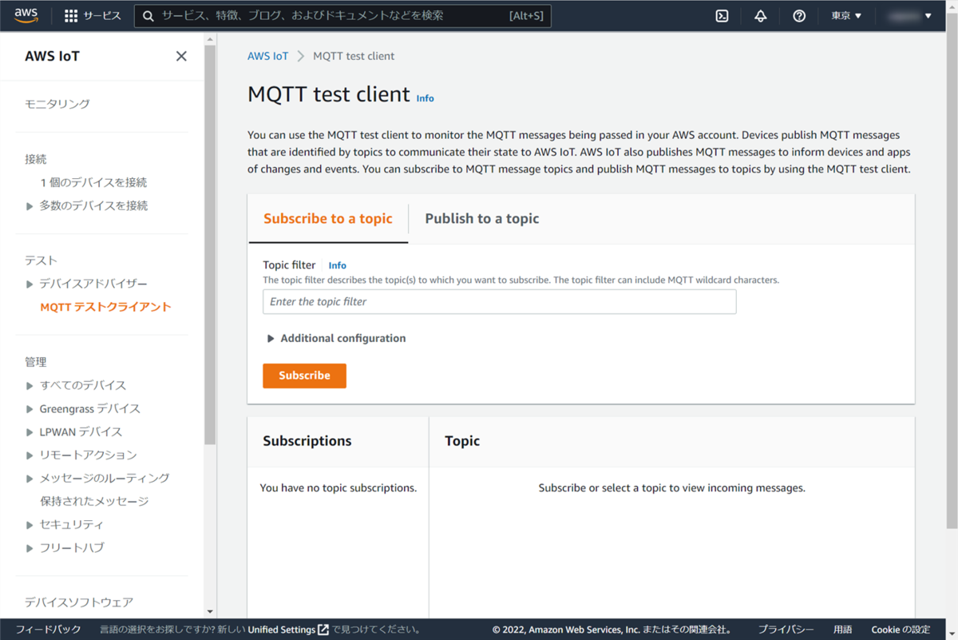Open 用語 footer link

pos(842,630)
